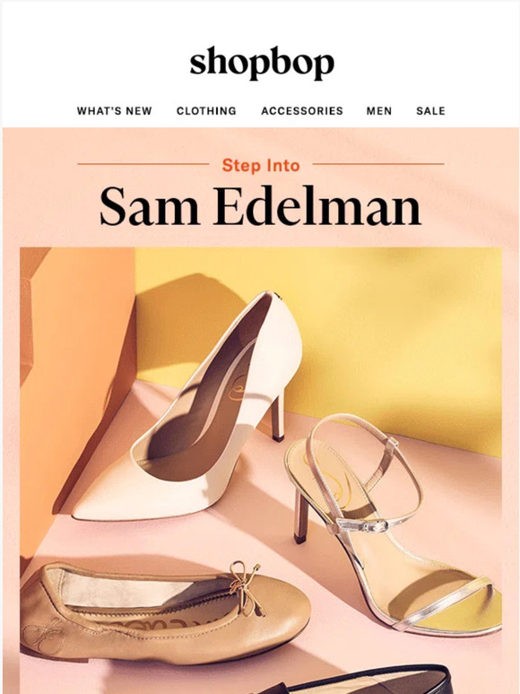
Task: Open the MEN navigation link
Action: [379, 110]
